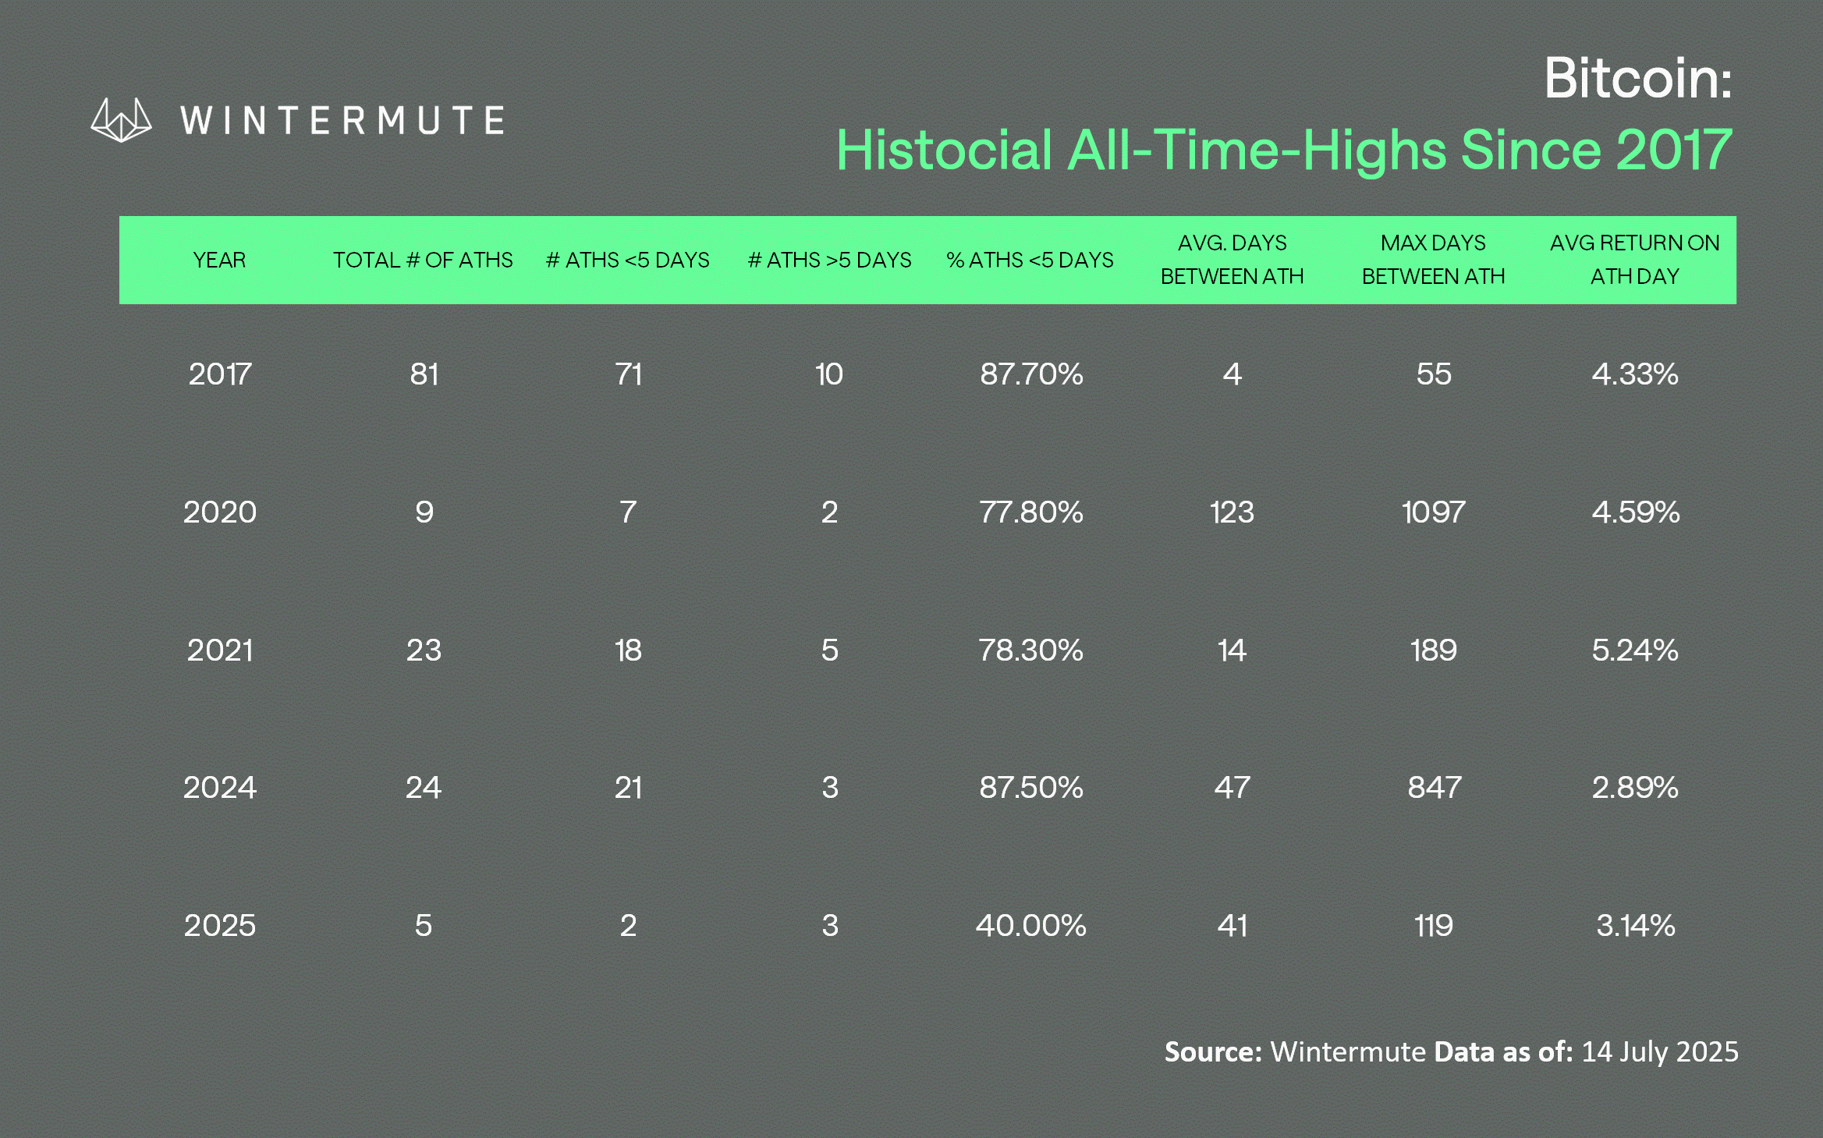Click the 7 value in the 2020 row
Screen dimensions: 1823x1138
628,512
